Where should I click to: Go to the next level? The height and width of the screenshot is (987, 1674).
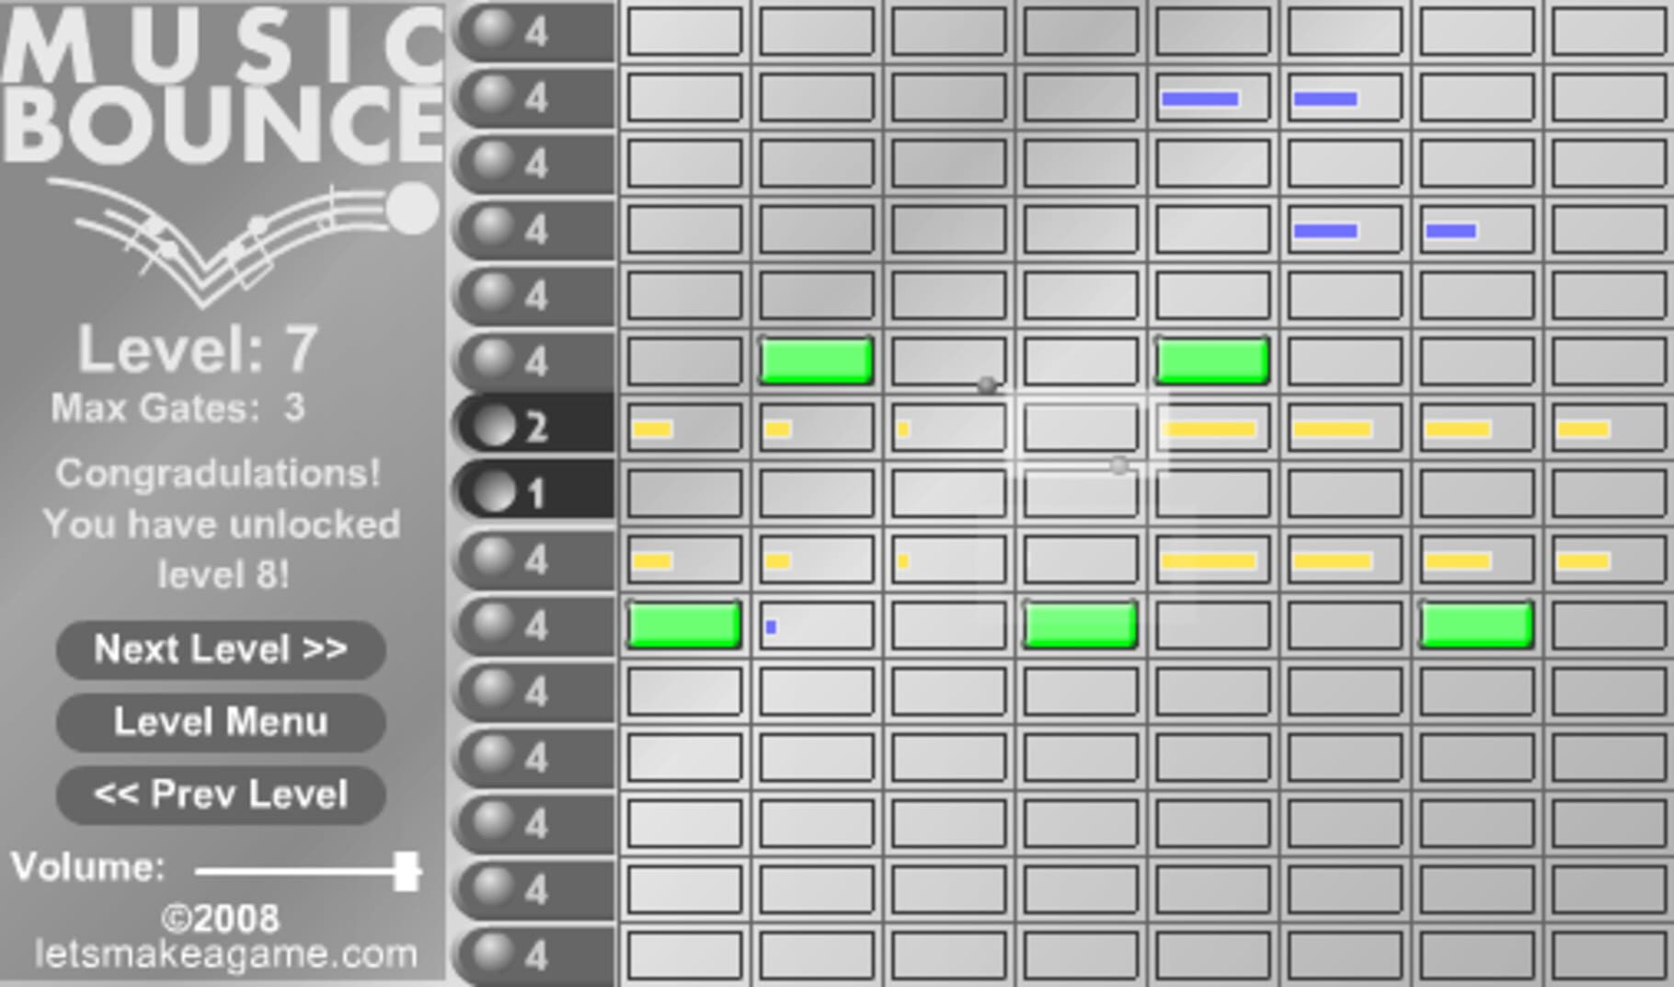pyautogui.click(x=221, y=649)
